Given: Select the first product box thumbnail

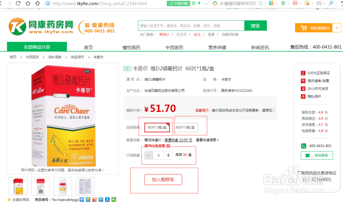Looking at the screenshot, I should (x=18, y=186).
